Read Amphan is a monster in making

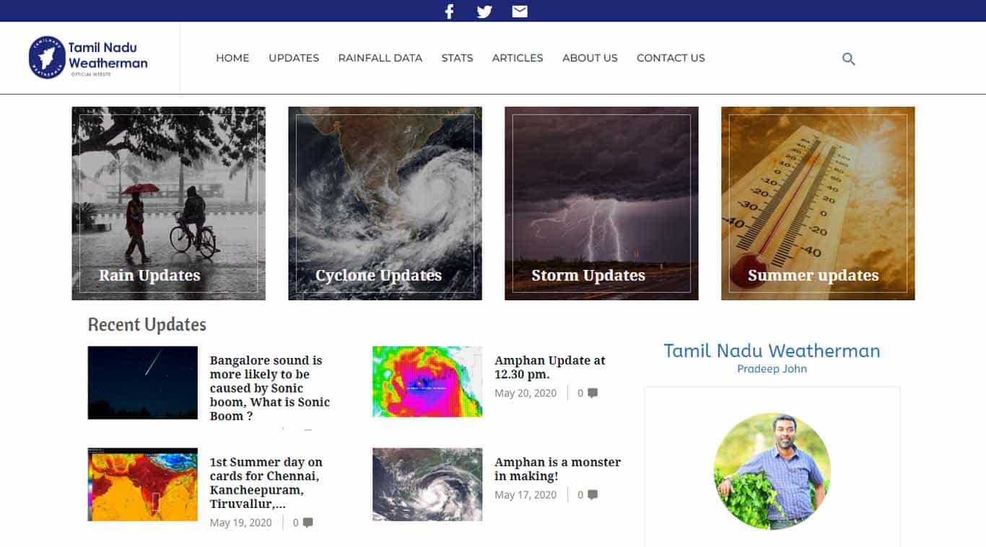(x=558, y=469)
